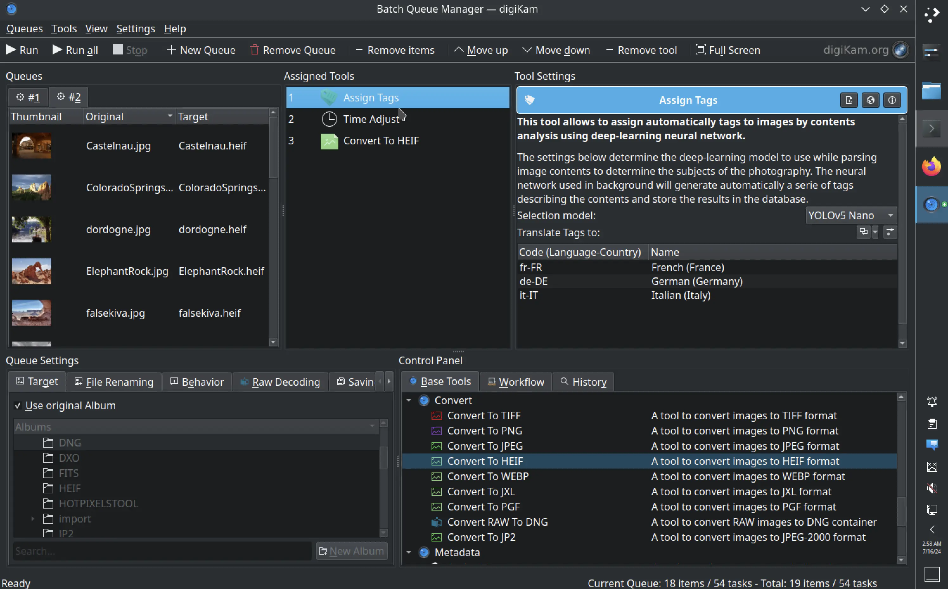The height and width of the screenshot is (589, 948).
Task: Click the Move down button
Action: click(556, 50)
